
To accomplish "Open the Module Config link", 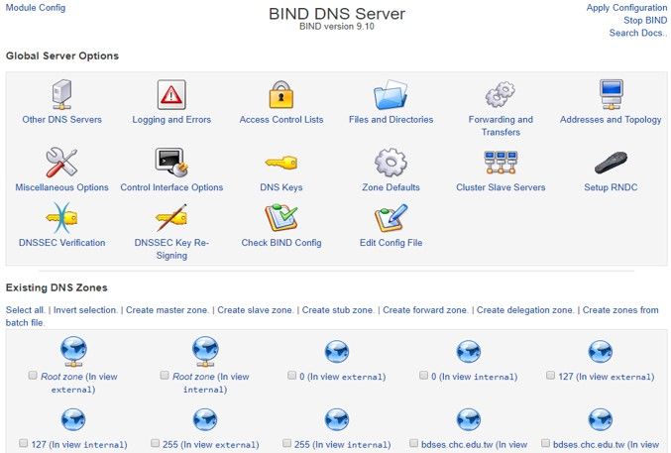I will click(36, 8).
